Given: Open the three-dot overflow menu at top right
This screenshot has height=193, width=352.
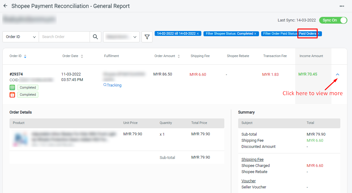Looking at the screenshot, I should 342,6.
